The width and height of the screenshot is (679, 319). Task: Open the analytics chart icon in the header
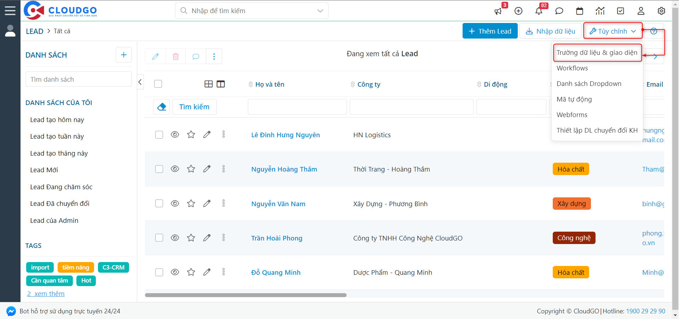[600, 11]
